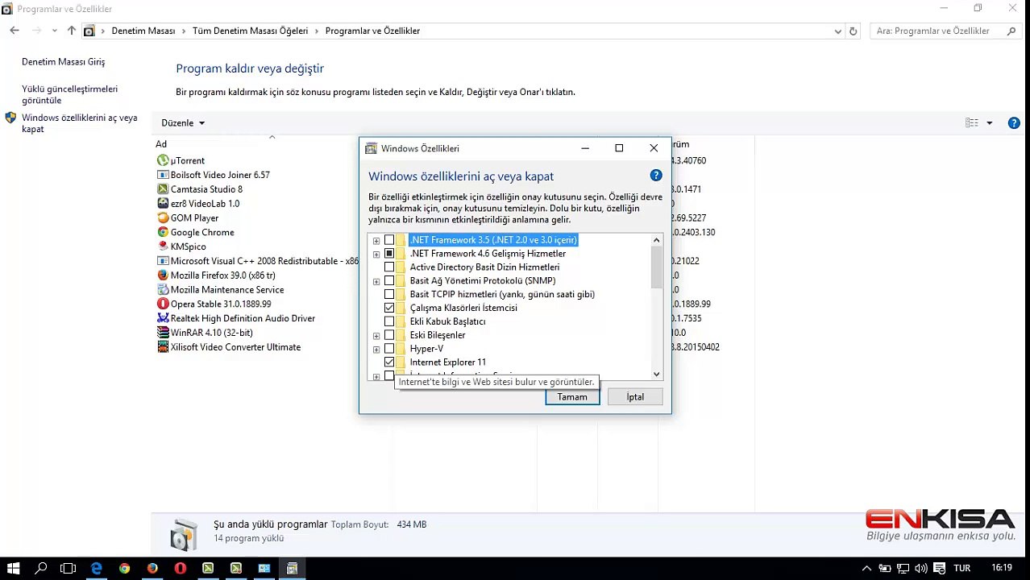The height and width of the screenshot is (580, 1030).
Task: Expand the Hyper-V tree node
Action: (376, 349)
